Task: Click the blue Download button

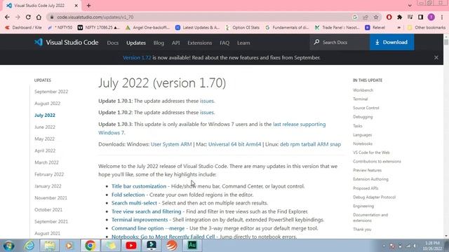Action: tap(391, 42)
